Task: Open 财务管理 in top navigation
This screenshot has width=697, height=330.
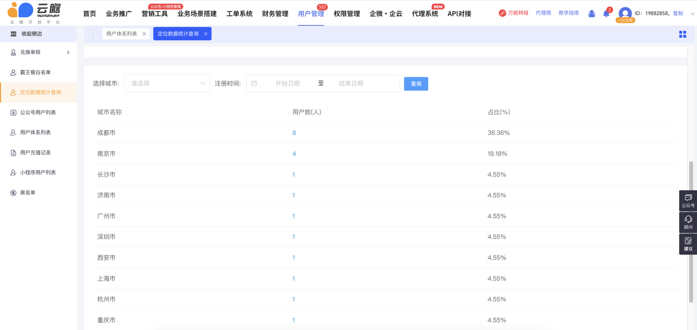Action: click(x=275, y=14)
